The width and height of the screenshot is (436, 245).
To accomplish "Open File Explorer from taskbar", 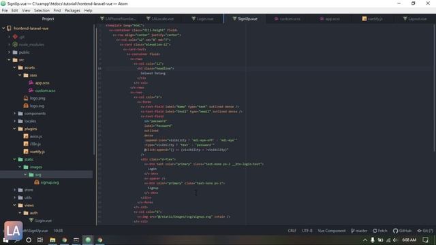I will click(52, 240).
